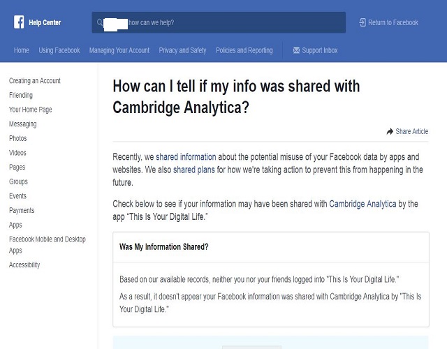Viewport: 447px width, 349px height.
Task: Open the Managing Your Account menu
Action: [x=119, y=50]
